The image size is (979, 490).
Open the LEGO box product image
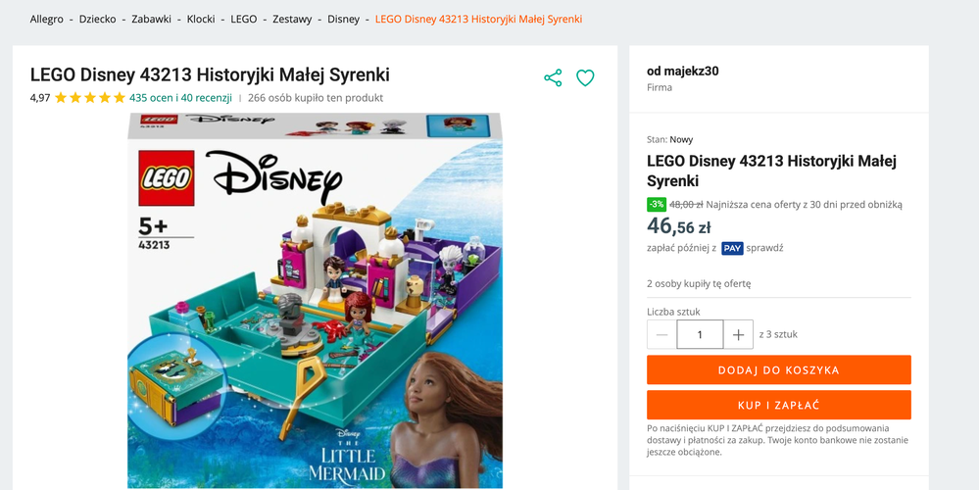tap(315, 300)
